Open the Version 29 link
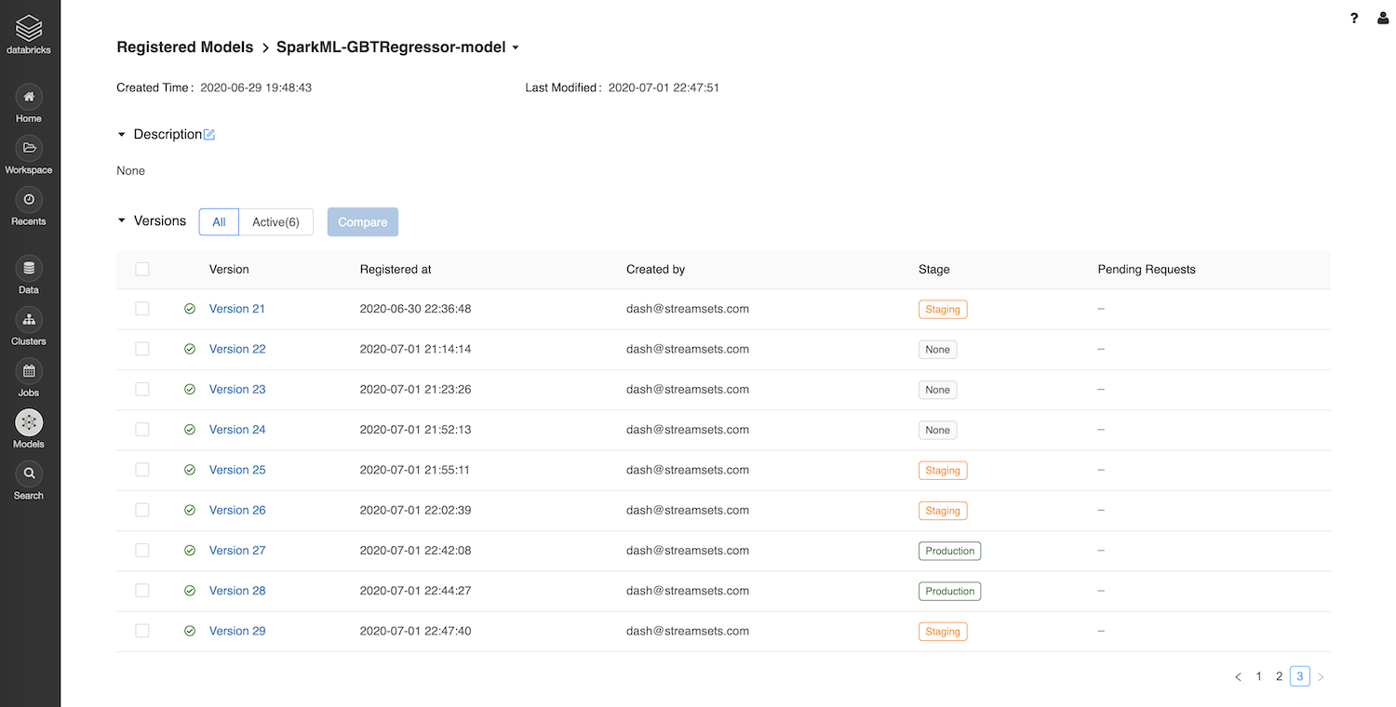Image resolution: width=1396 pixels, height=707 pixels. [237, 631]
